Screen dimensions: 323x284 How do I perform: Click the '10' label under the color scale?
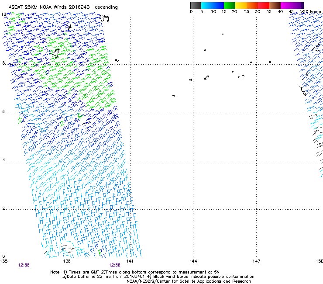point(213,12)
